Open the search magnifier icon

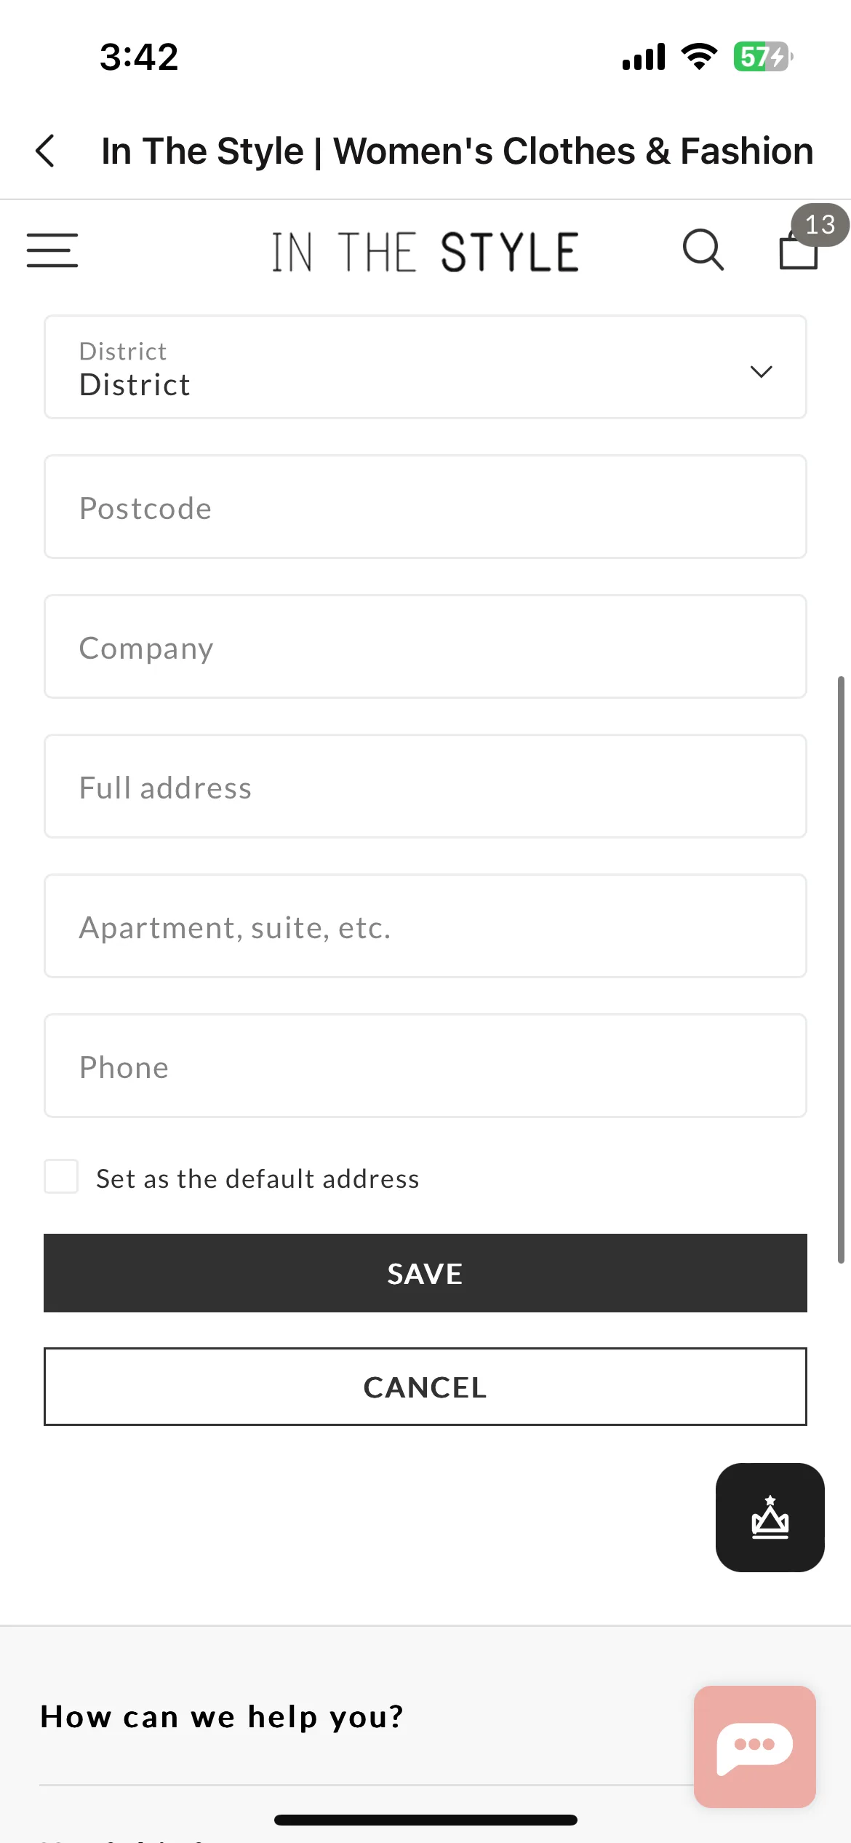coord(703,250)
